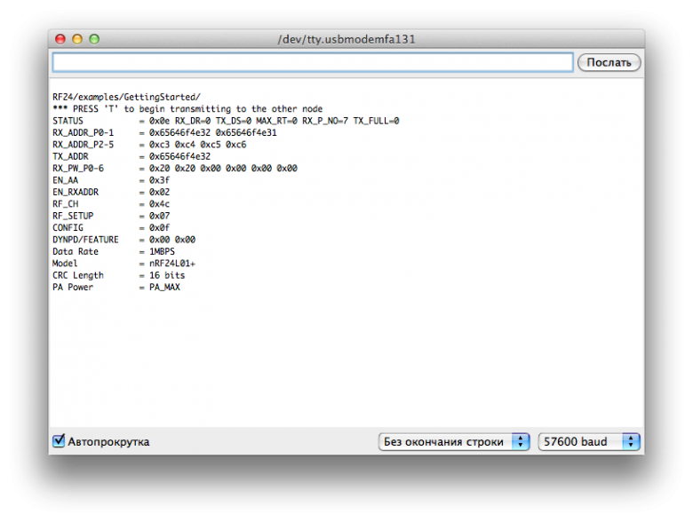This screenshot has height=522, width=693.
Task: Click the RX_ADDR_P0-1 line
Action: (x=164, y=132)
